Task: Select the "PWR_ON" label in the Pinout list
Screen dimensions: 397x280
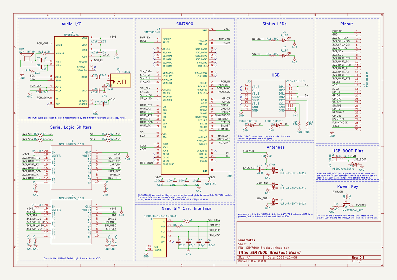Action: click(337, 31)
